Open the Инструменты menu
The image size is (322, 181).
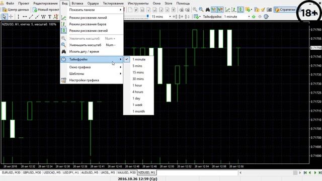[138, 4]
